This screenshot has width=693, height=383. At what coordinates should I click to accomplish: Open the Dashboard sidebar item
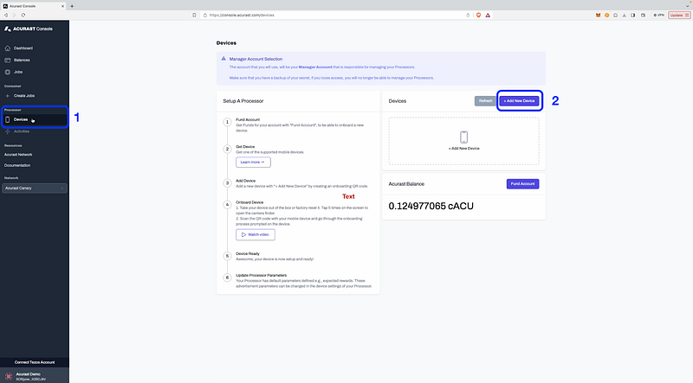[23, 48]
